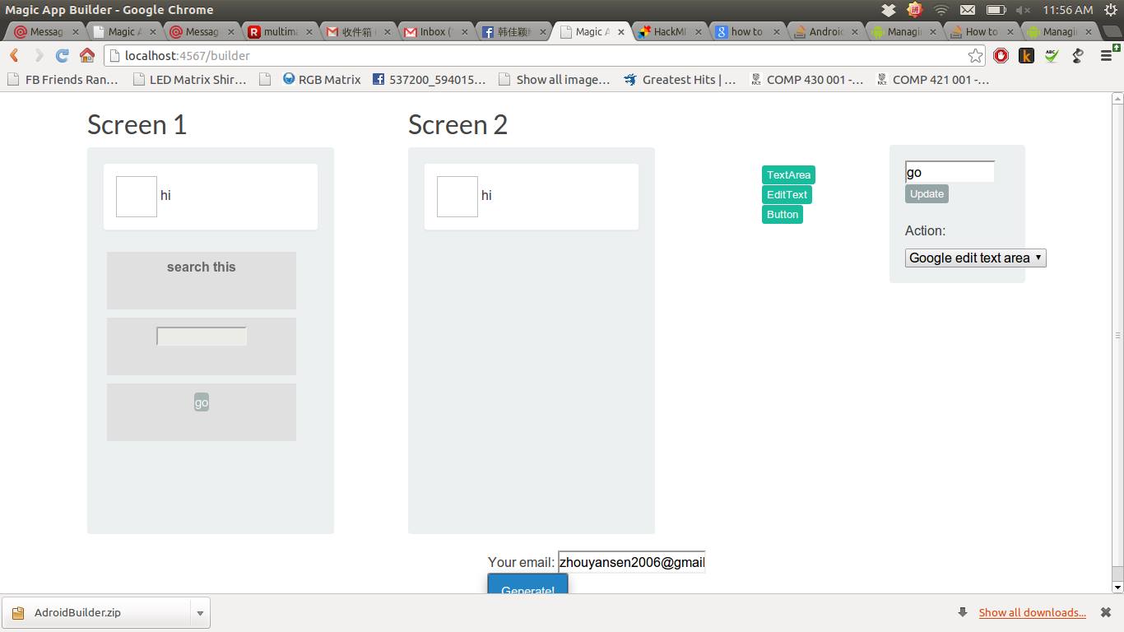Open the Wi-Fi network indicator
The height and width of the screenshot is (632, 1124).
click(941, 10)
